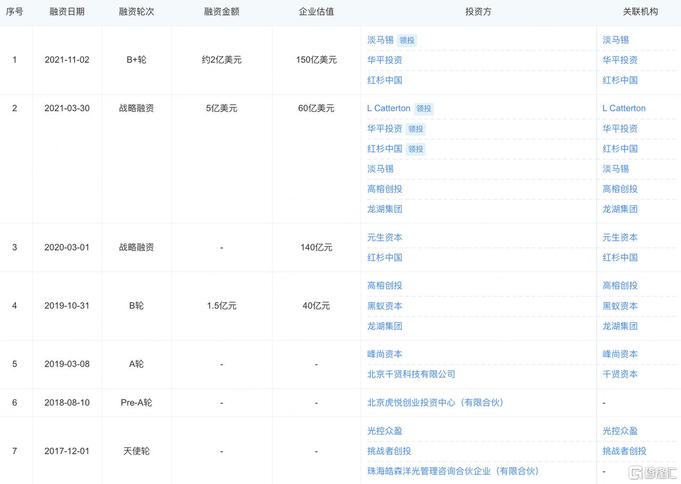This screenshot has height=484, width=681.
Task: Click the 140亿元 valuation cell
Action: (317, 248)
